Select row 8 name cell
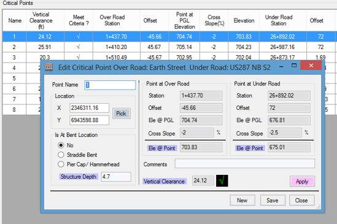 pyautogui.click(x=14, y=110)
